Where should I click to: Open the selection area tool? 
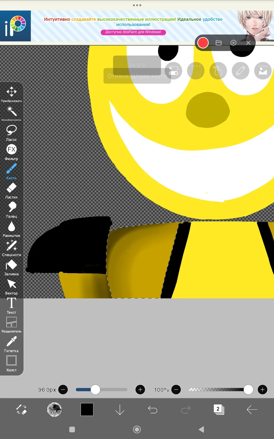point(196,71)
